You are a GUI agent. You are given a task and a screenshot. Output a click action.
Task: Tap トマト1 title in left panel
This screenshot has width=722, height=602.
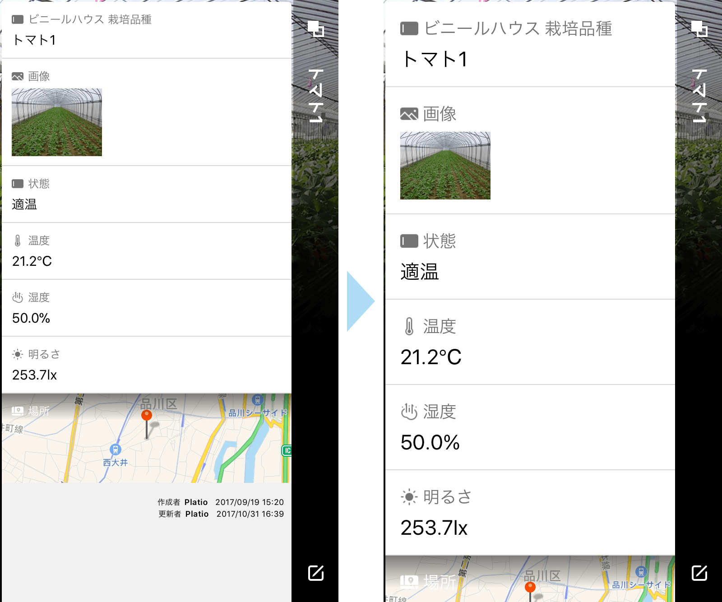point(34,40)
